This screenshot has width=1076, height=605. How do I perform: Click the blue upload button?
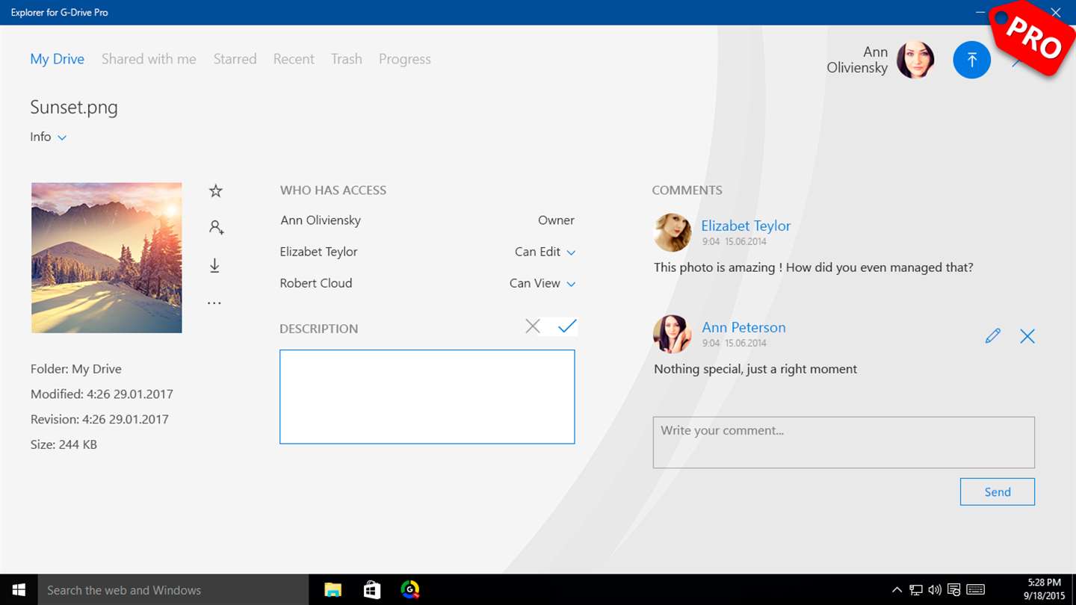point(971,60)
